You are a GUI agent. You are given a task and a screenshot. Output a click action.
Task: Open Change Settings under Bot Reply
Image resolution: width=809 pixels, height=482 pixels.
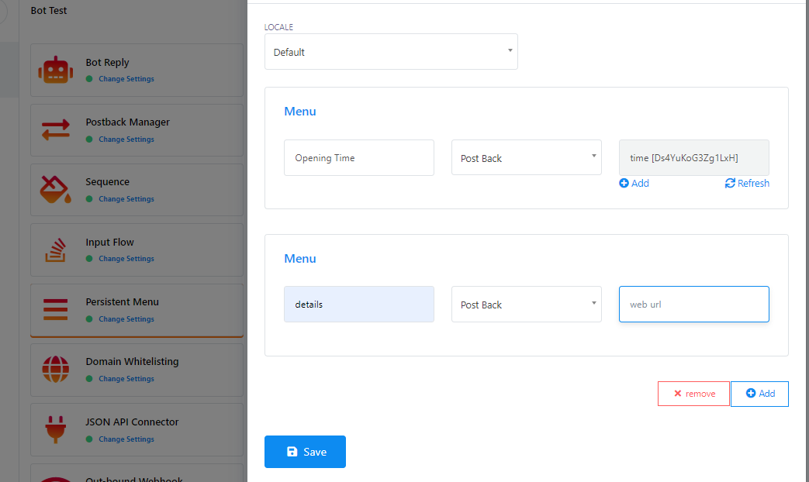[126, 79]
